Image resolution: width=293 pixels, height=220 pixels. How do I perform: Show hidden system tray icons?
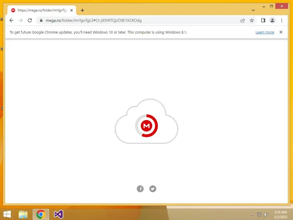click(252, 215)
